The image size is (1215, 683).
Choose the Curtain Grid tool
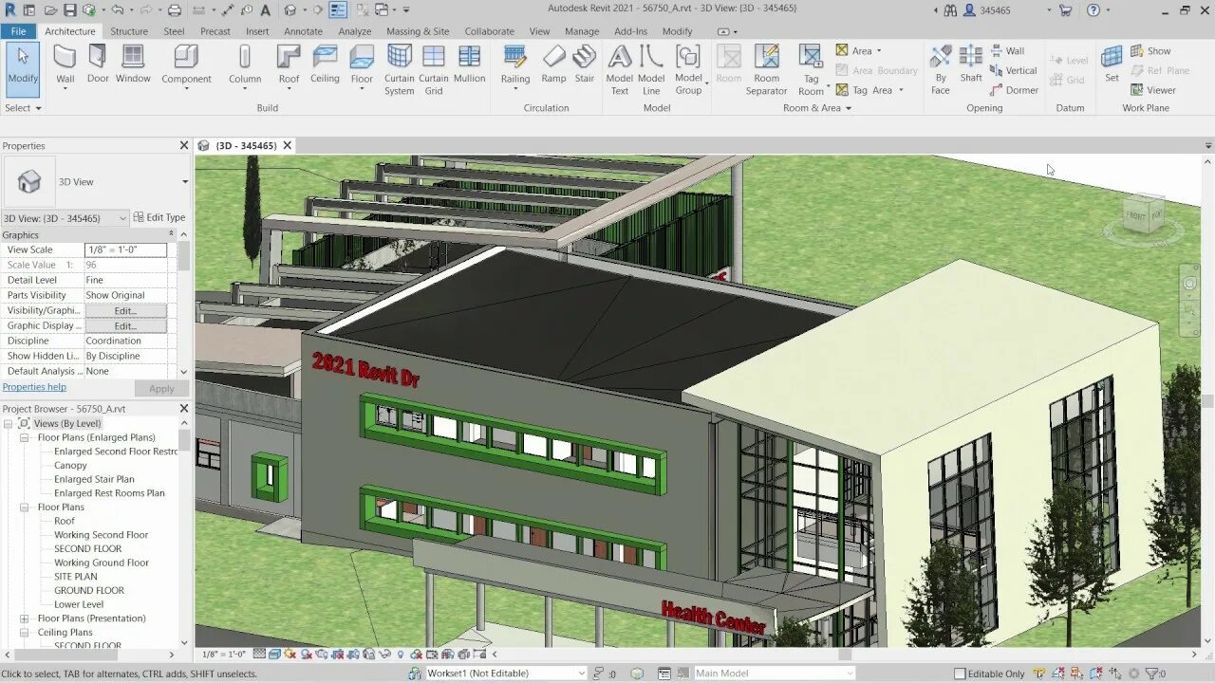pyautogui.click(x=433, y=70)
